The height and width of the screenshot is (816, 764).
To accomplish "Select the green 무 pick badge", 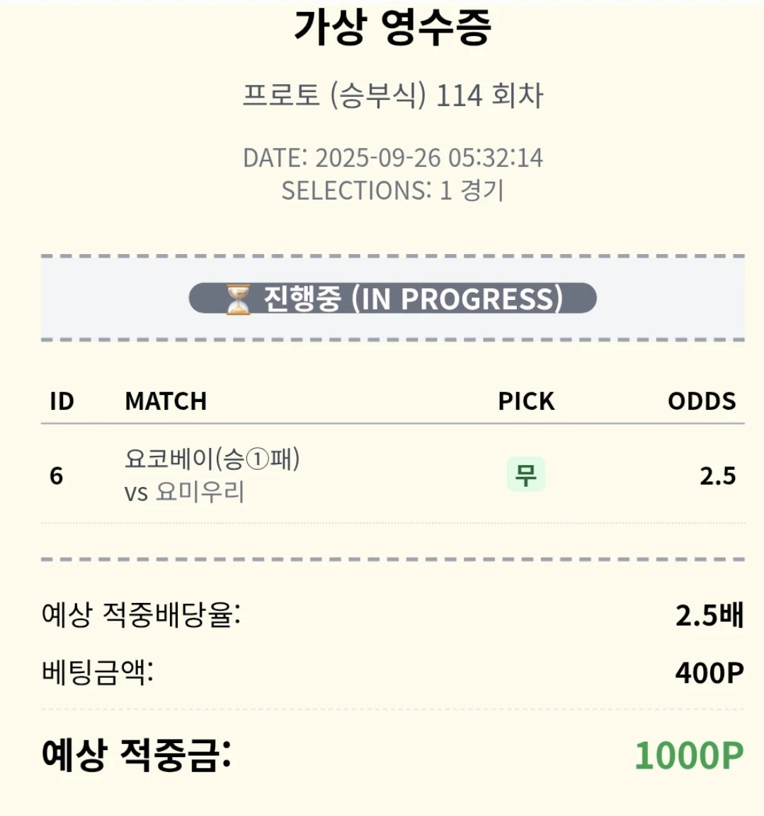I will point(525,474).
